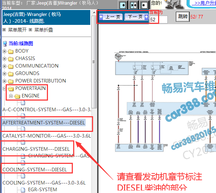Click the tree panel scroll up arrow
This screenshot has height=193, width=216.
[94, 13]
